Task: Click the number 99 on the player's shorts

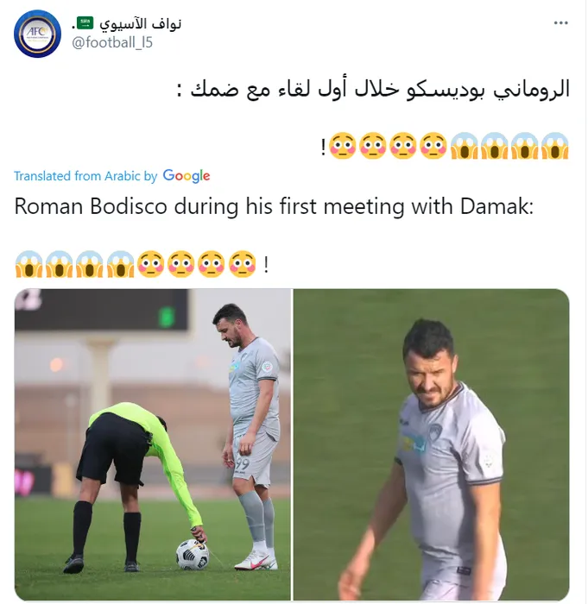Action: [x=242, y=464]
